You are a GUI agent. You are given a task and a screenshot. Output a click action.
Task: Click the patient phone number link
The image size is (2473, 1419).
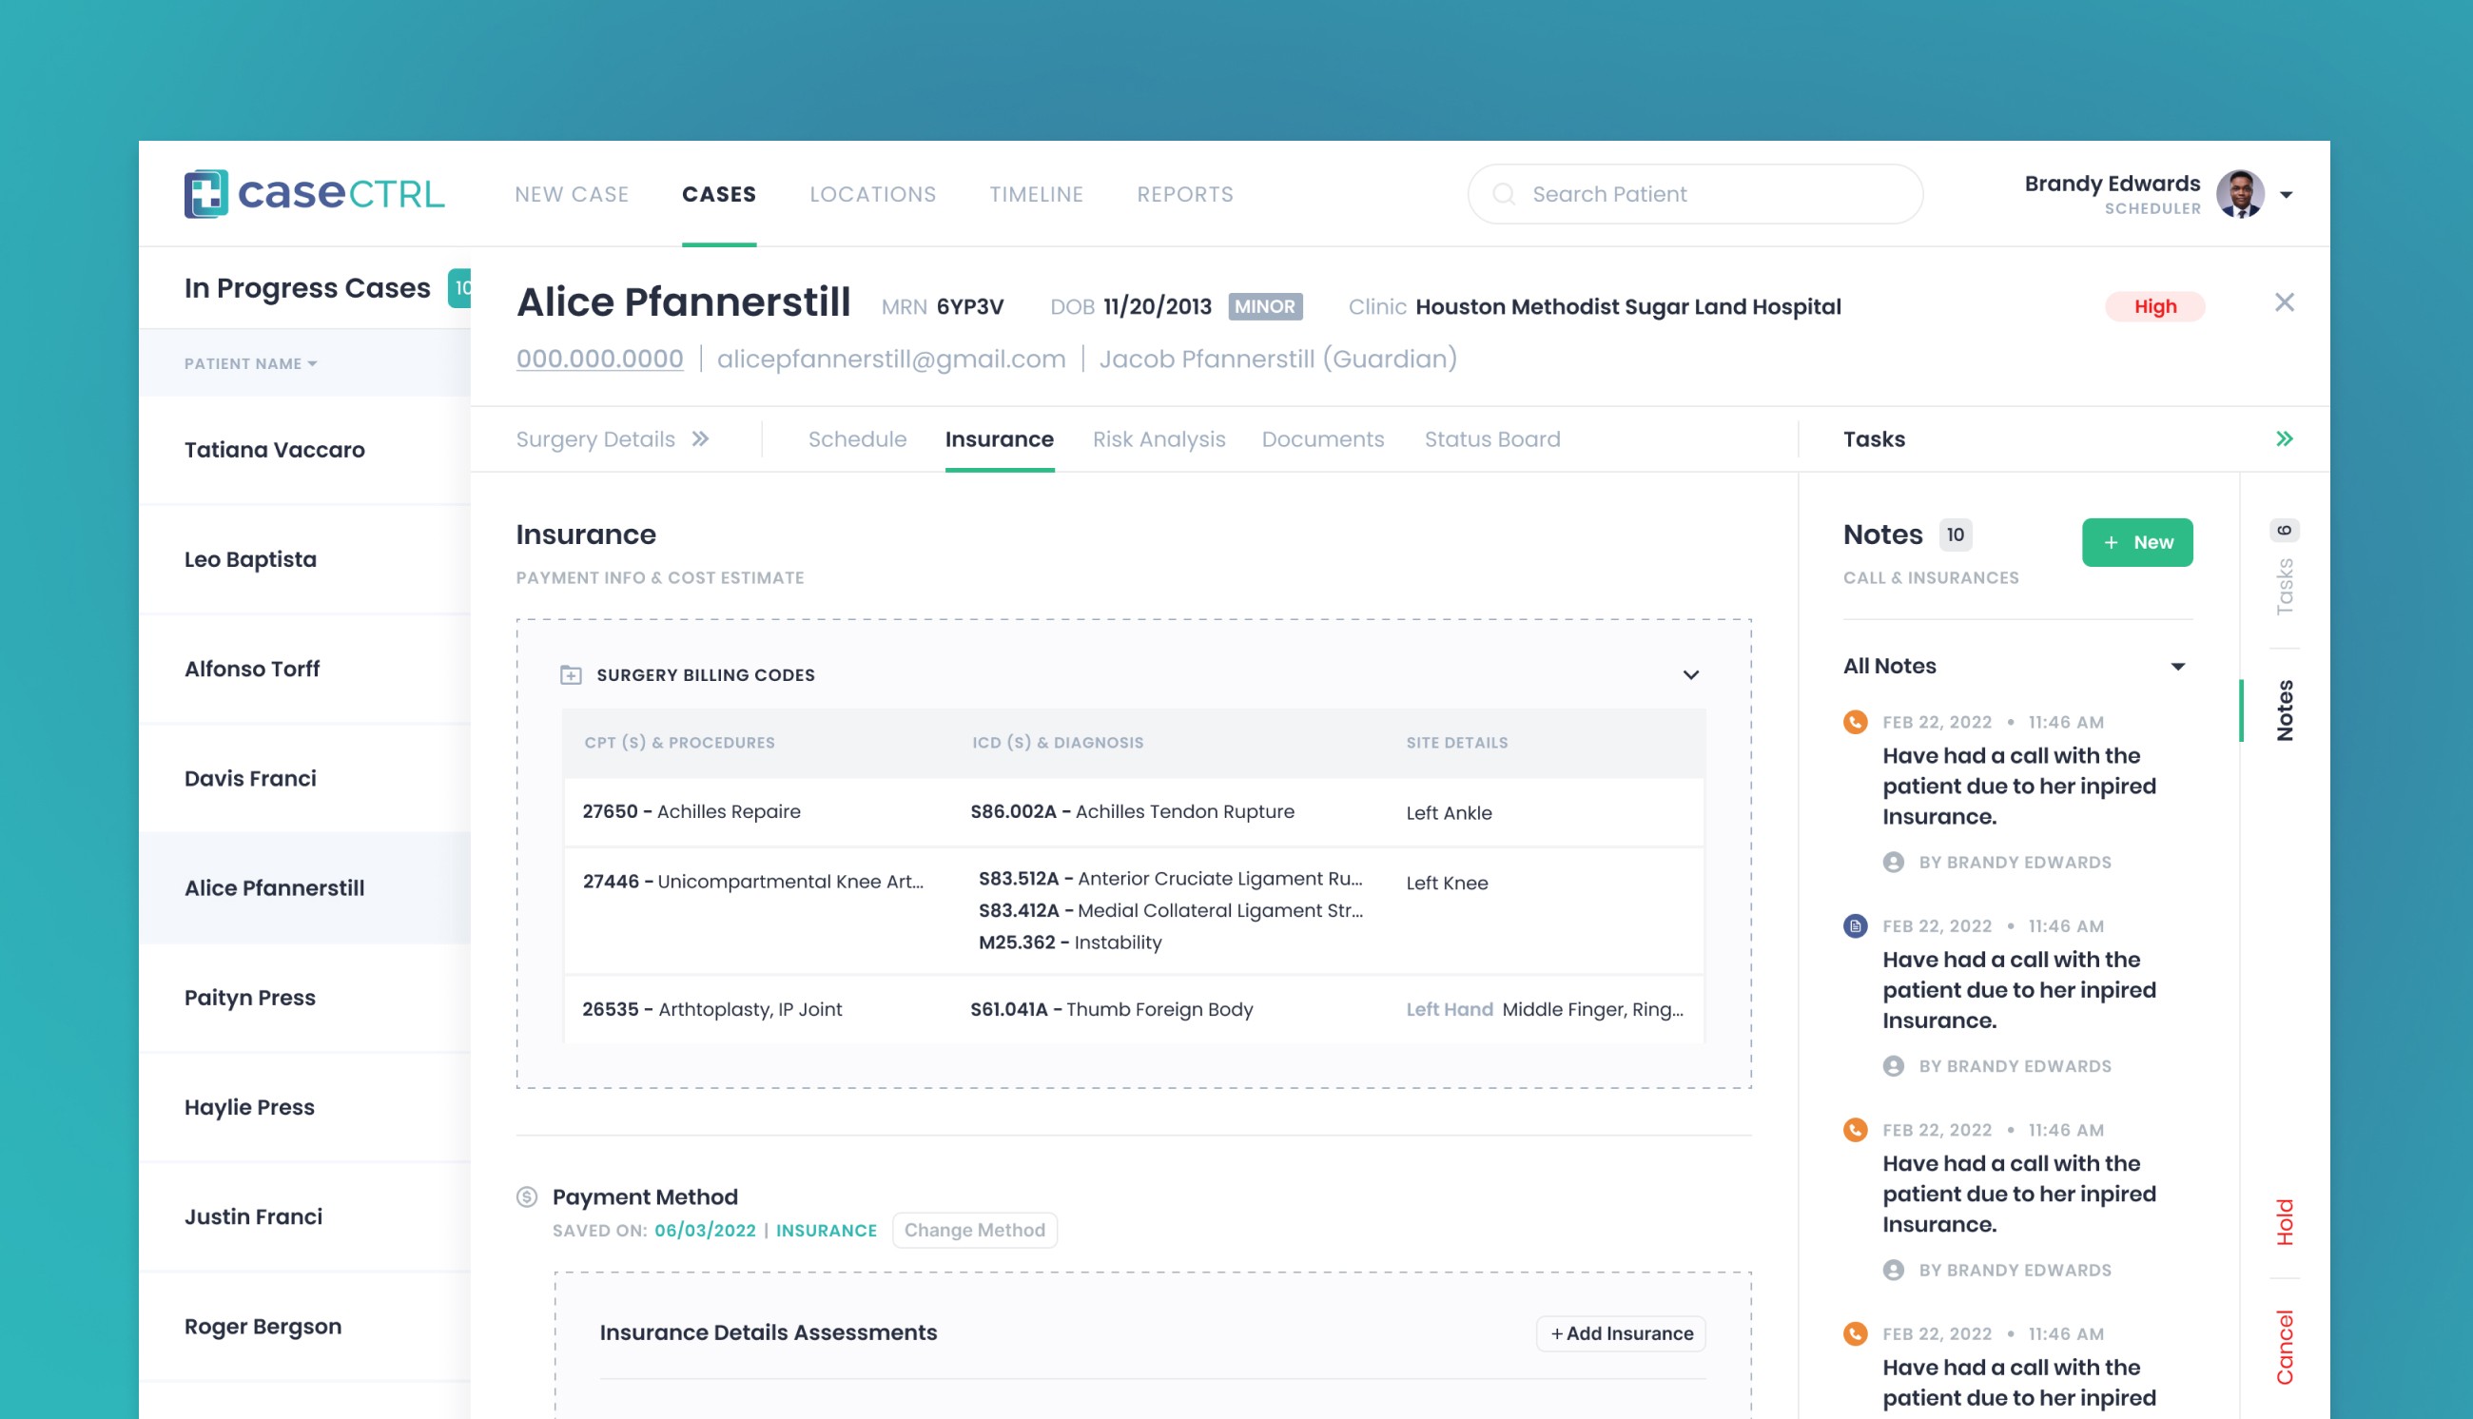(x=599, y=359)
